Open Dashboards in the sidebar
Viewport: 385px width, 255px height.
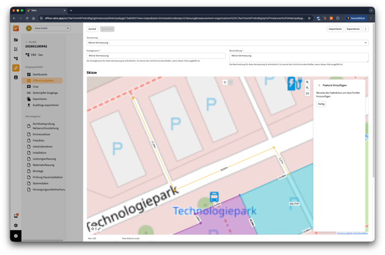40,74
